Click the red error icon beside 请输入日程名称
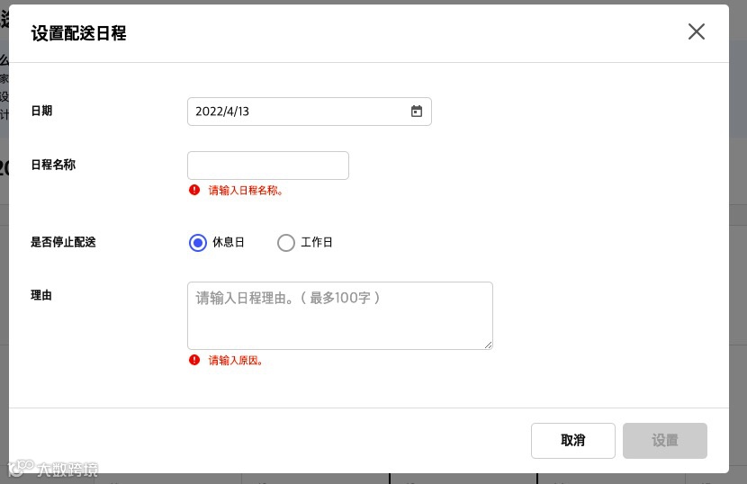 tap(194, 190)
